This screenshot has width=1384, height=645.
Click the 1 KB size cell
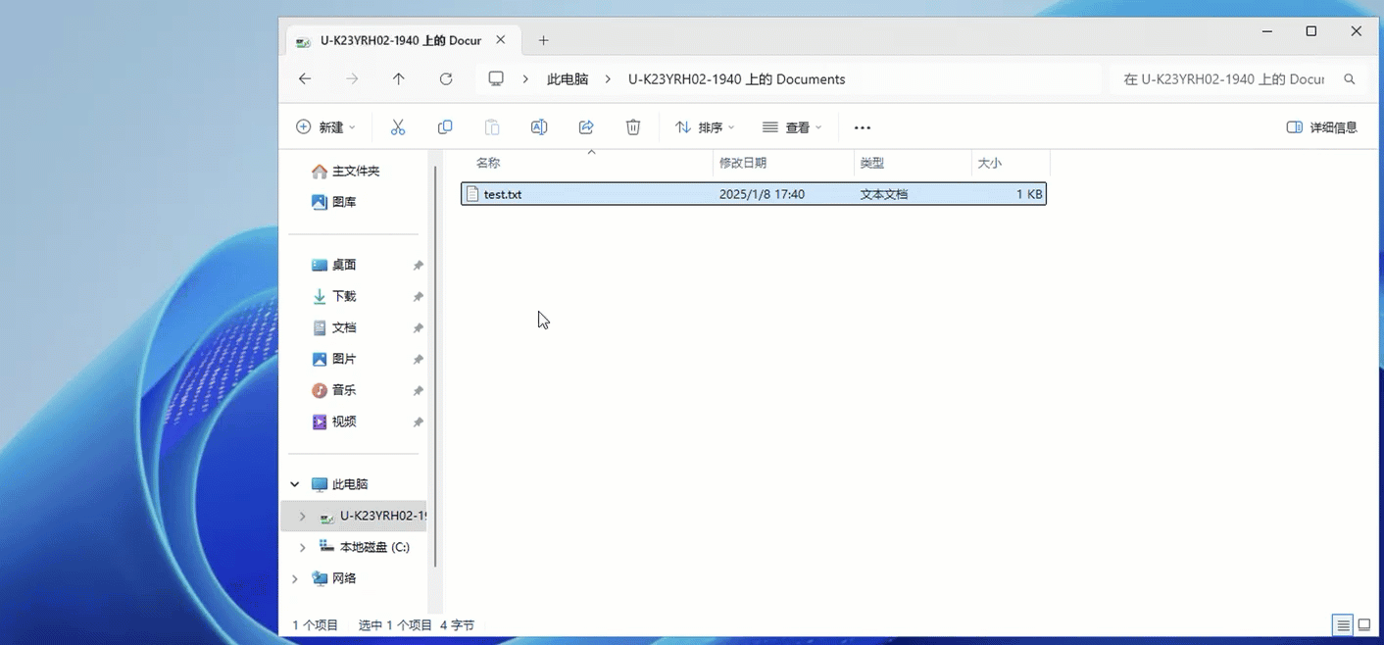pyautogui.click(x=1029, y=194)
